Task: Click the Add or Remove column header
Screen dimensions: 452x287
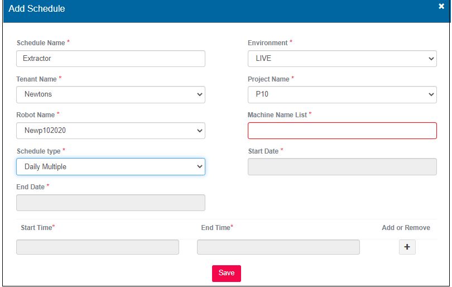Action: click(406, 228)
